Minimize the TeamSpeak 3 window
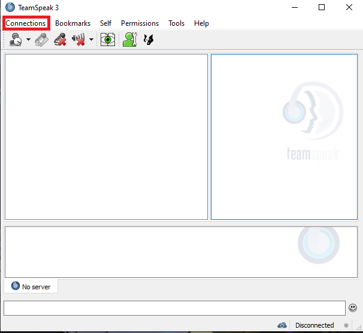The height and width of the screenshot is (333, 363). [x=295, y=7]
